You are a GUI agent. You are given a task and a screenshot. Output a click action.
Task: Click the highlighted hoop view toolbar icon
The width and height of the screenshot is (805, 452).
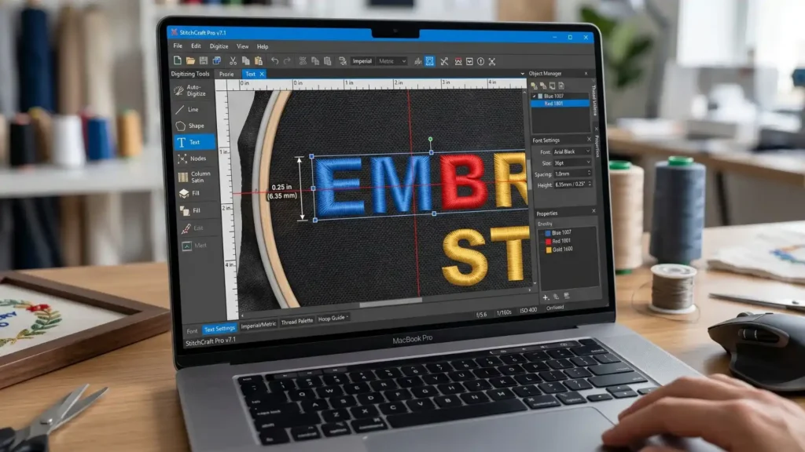pyautogui.click(x=430, y=61)
